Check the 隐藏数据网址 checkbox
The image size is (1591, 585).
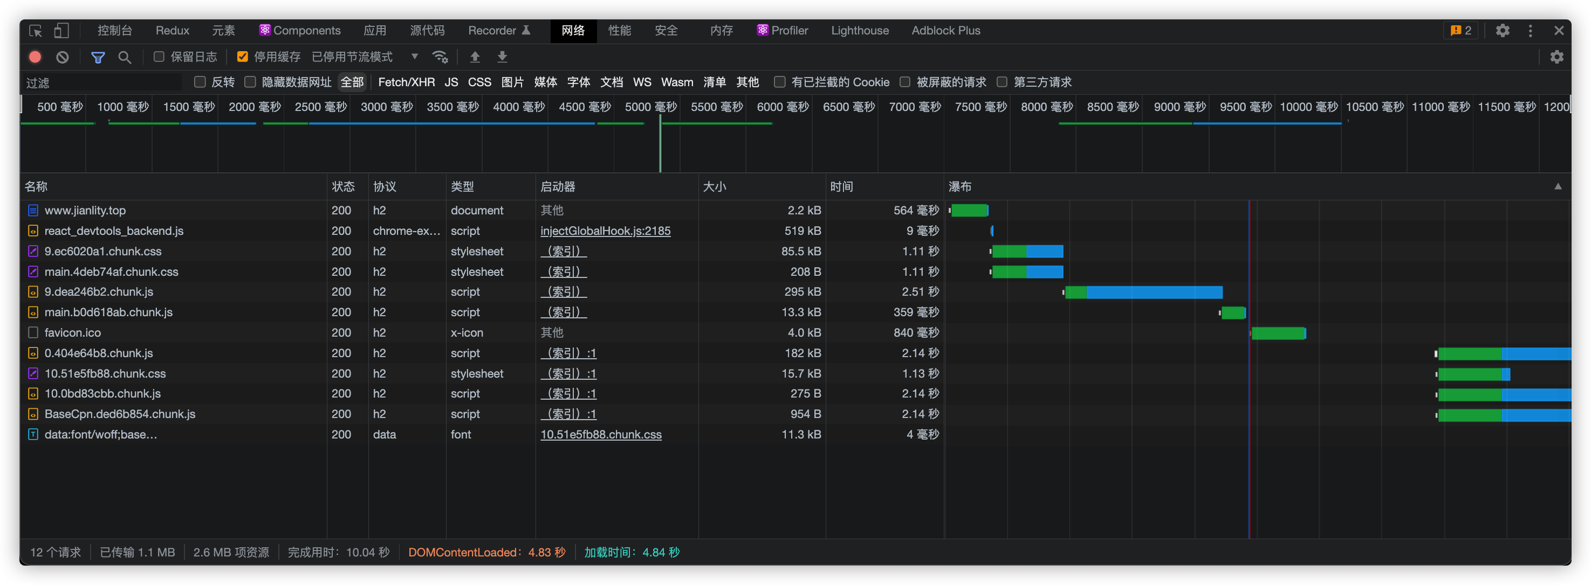[x=250, y=82]
